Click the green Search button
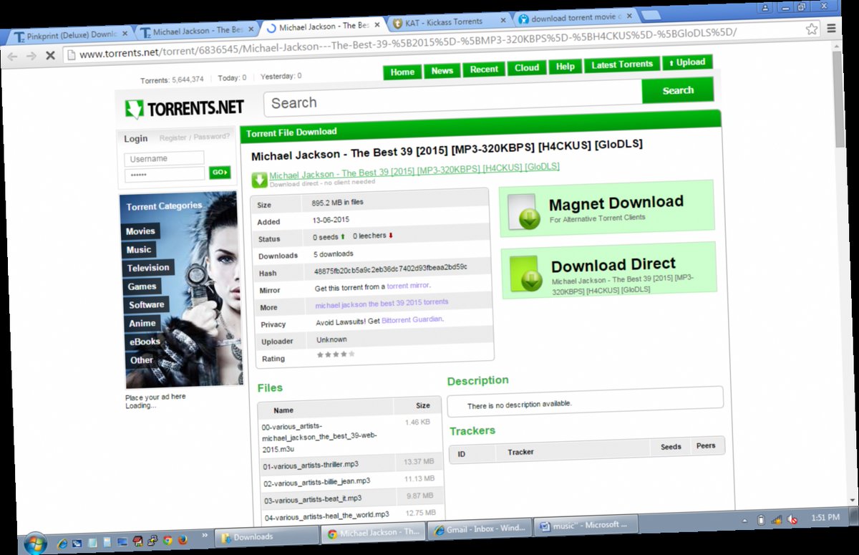Viewport: 859px width, 555px height. click(x=678, y=90)
